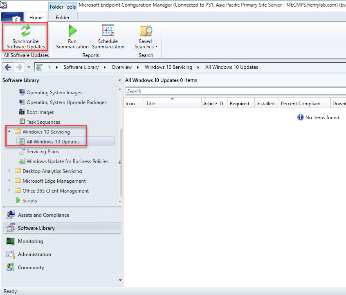Click Synchronize Software Updates icon
Screen dimensions: 346x295
(25, 31)
